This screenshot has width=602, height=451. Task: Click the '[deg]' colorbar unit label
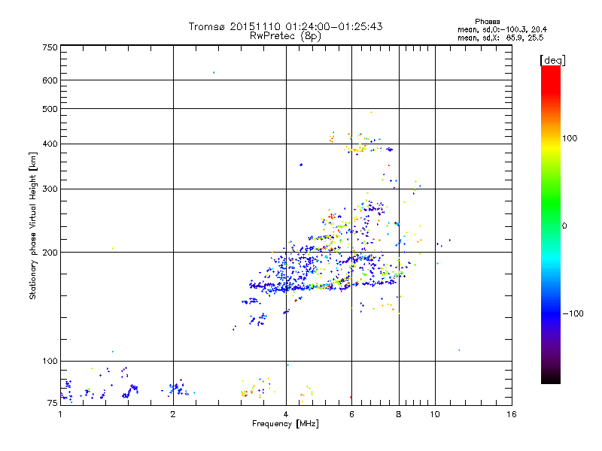click(552, 61)
